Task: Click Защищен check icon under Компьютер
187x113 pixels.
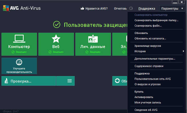Action: click(13, 52)
